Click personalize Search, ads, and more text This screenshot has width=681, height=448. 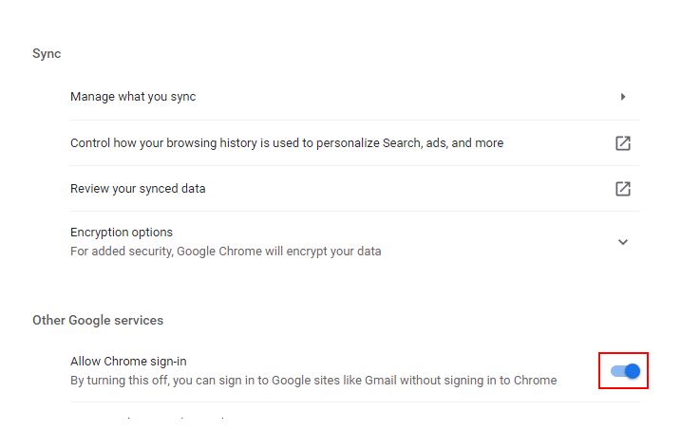pos(409,142)
